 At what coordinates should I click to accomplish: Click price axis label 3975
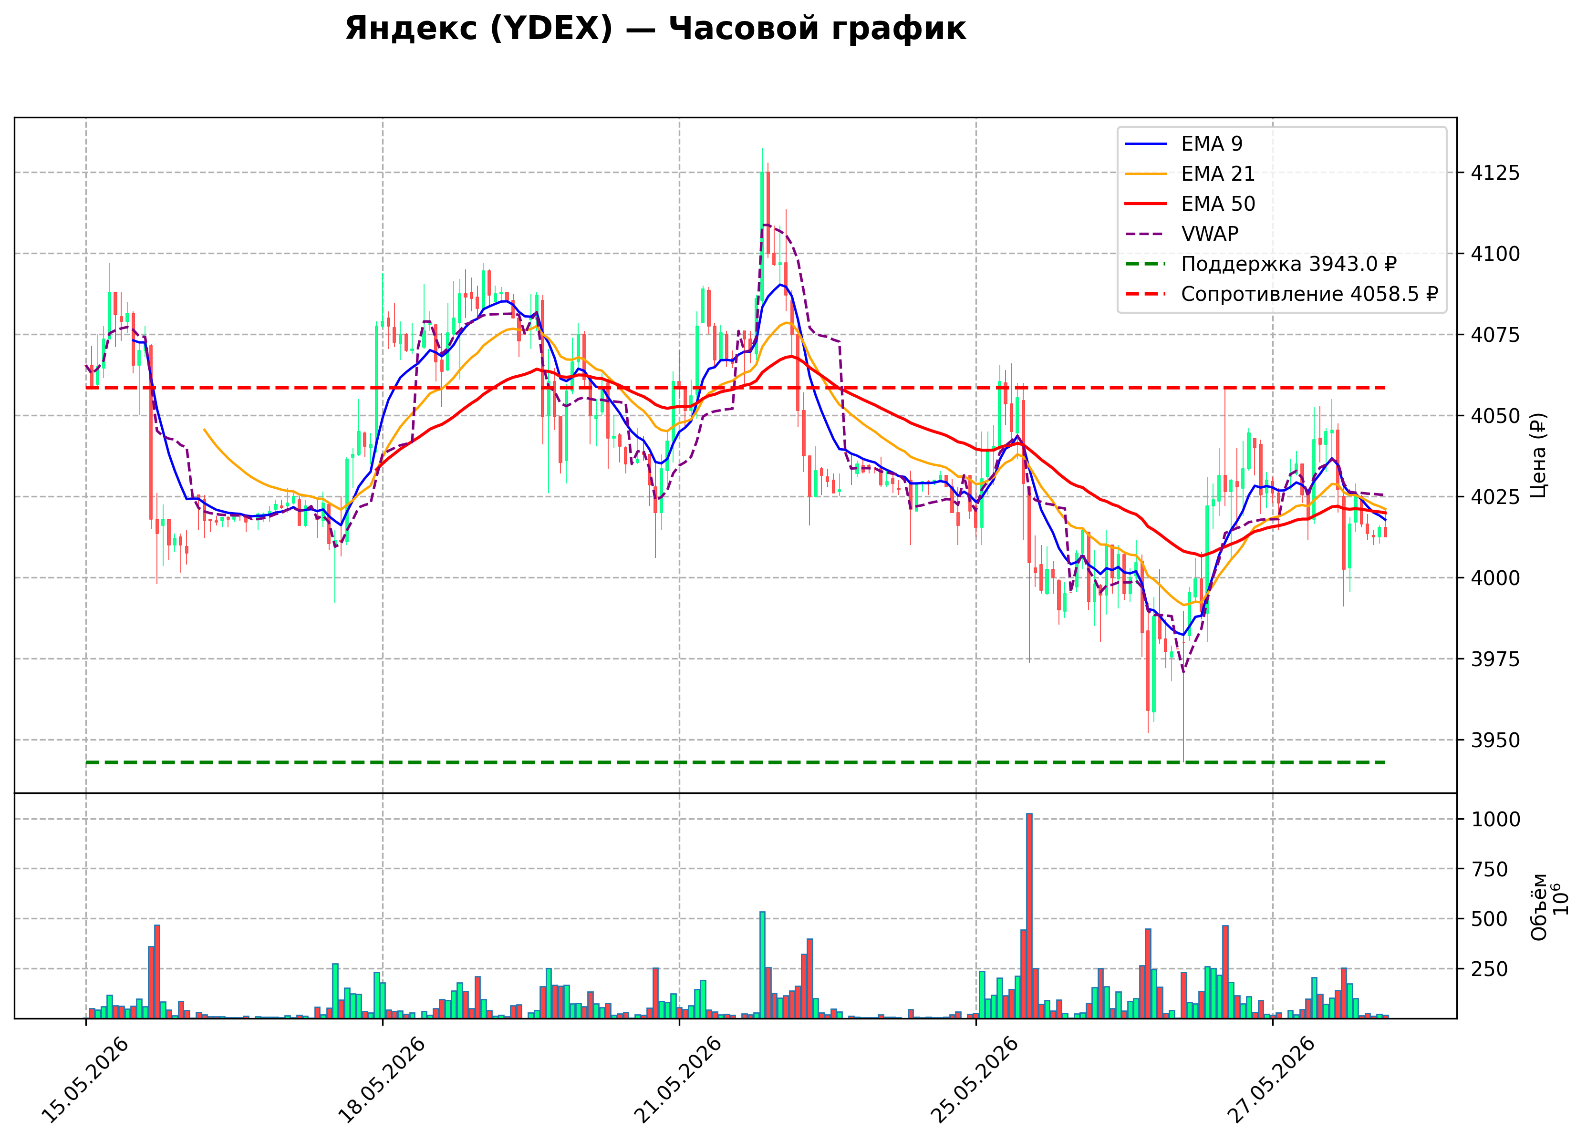[1495, 659]
